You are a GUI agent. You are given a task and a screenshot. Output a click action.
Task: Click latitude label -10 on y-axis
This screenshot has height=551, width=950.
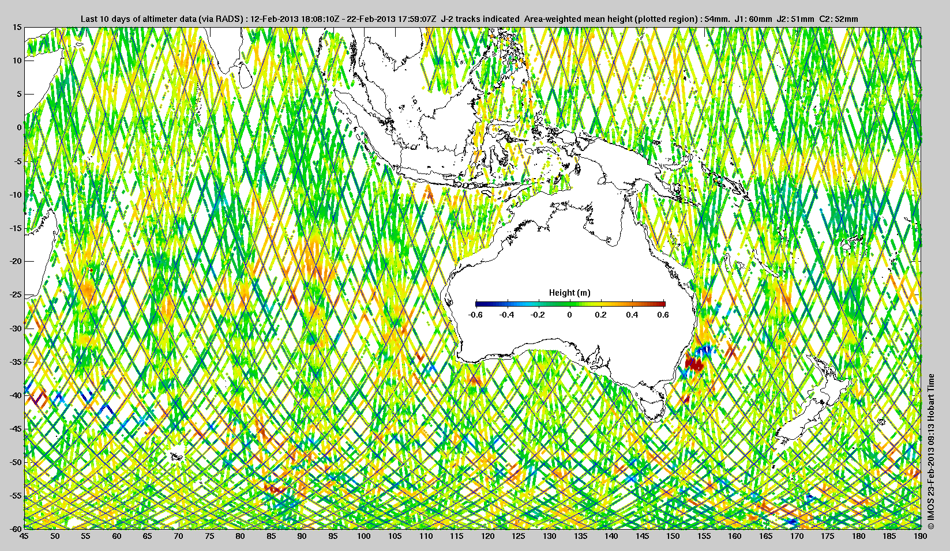(x=16, y=194)
